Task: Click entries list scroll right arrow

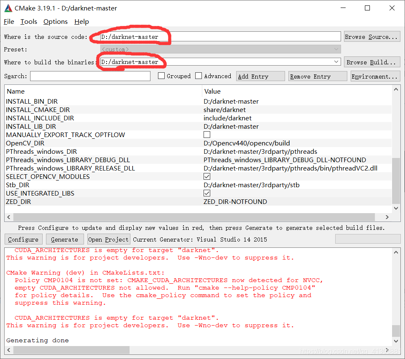Action: 387,217
